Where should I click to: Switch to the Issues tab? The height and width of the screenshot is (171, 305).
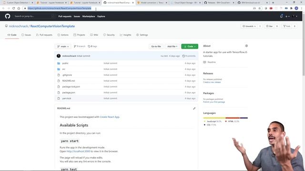[26, 35]
